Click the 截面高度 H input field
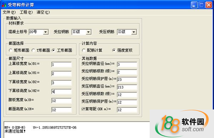 61,110
